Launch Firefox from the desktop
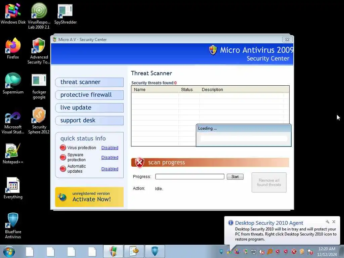Image resolution: width=344 pixels, height=258 pixels. click(x=13, y=49)
